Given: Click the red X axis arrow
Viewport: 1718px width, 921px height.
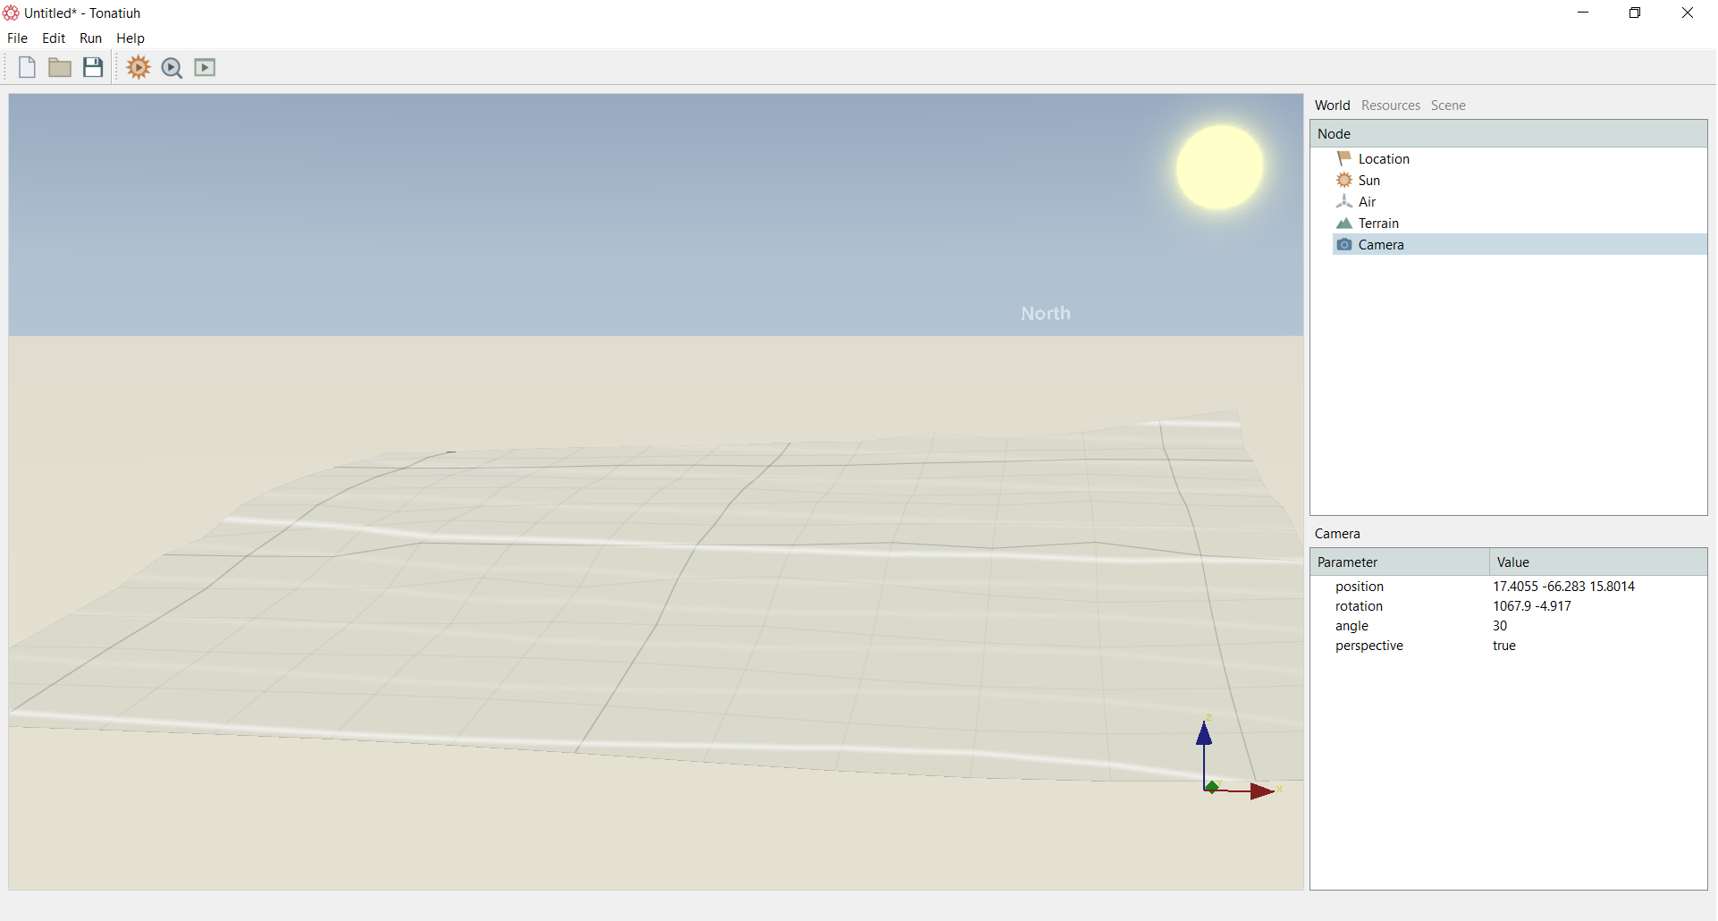Looking at the screenshot, I should 1261,791.
